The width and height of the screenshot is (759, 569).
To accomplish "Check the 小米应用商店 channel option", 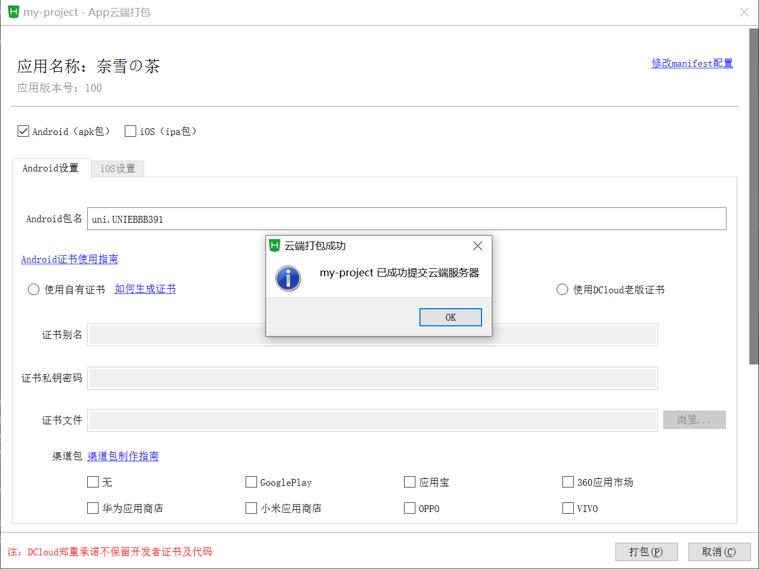I will (x=251, y=508).
